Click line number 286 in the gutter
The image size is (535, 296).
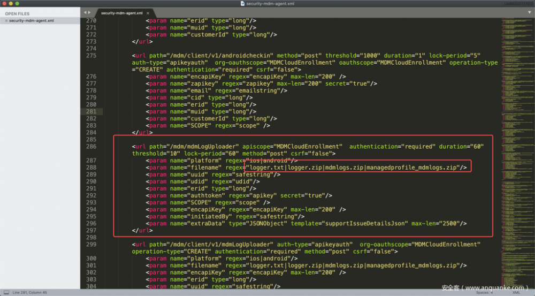click(x=91, y=147)
